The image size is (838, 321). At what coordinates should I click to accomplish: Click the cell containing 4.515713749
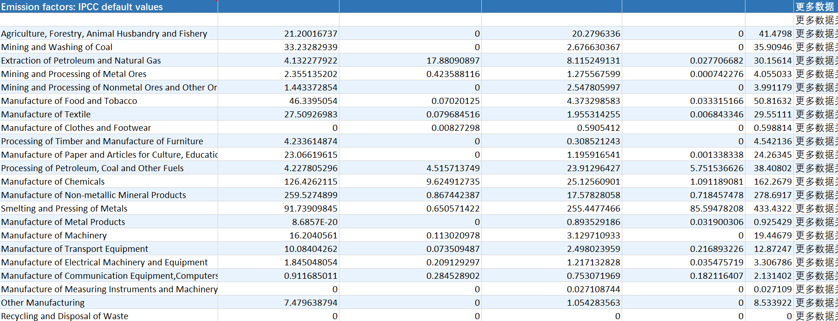point(410,168)
